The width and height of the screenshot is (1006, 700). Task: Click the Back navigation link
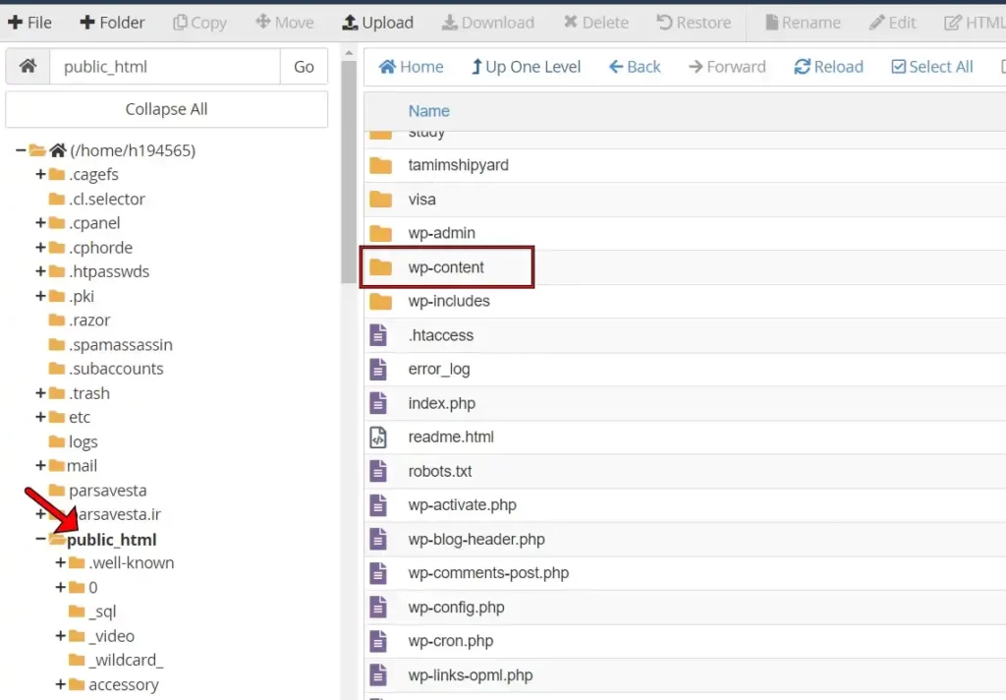635,67
